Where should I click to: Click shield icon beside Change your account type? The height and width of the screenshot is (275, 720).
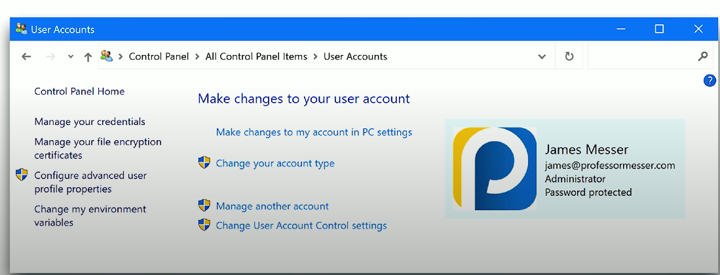point(204,162)
